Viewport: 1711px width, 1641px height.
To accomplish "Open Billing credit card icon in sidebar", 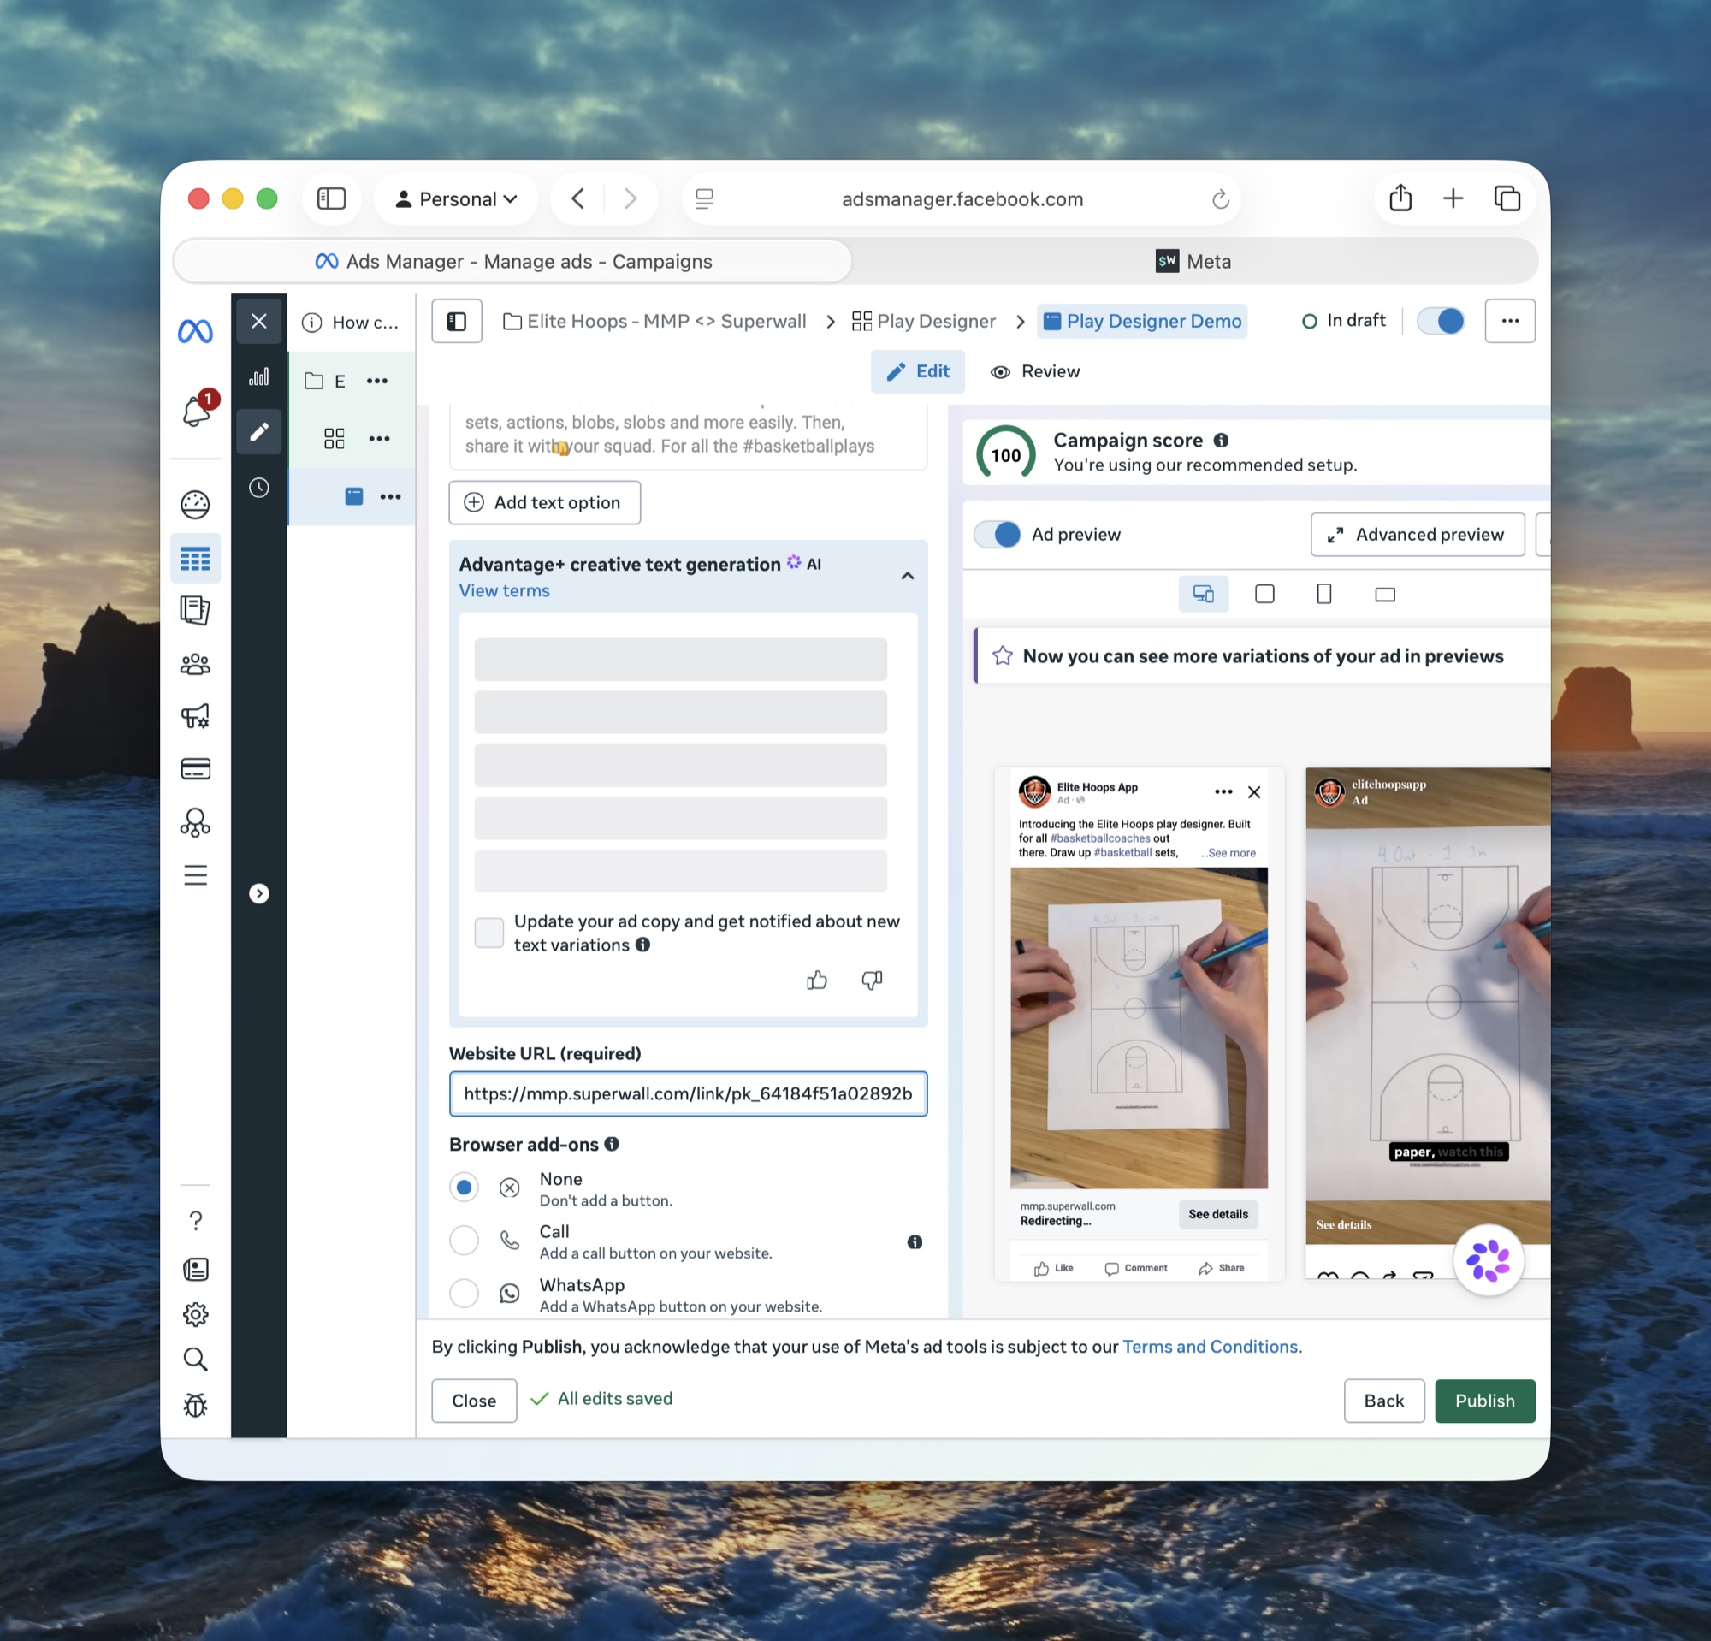I will tap(195, 769).
